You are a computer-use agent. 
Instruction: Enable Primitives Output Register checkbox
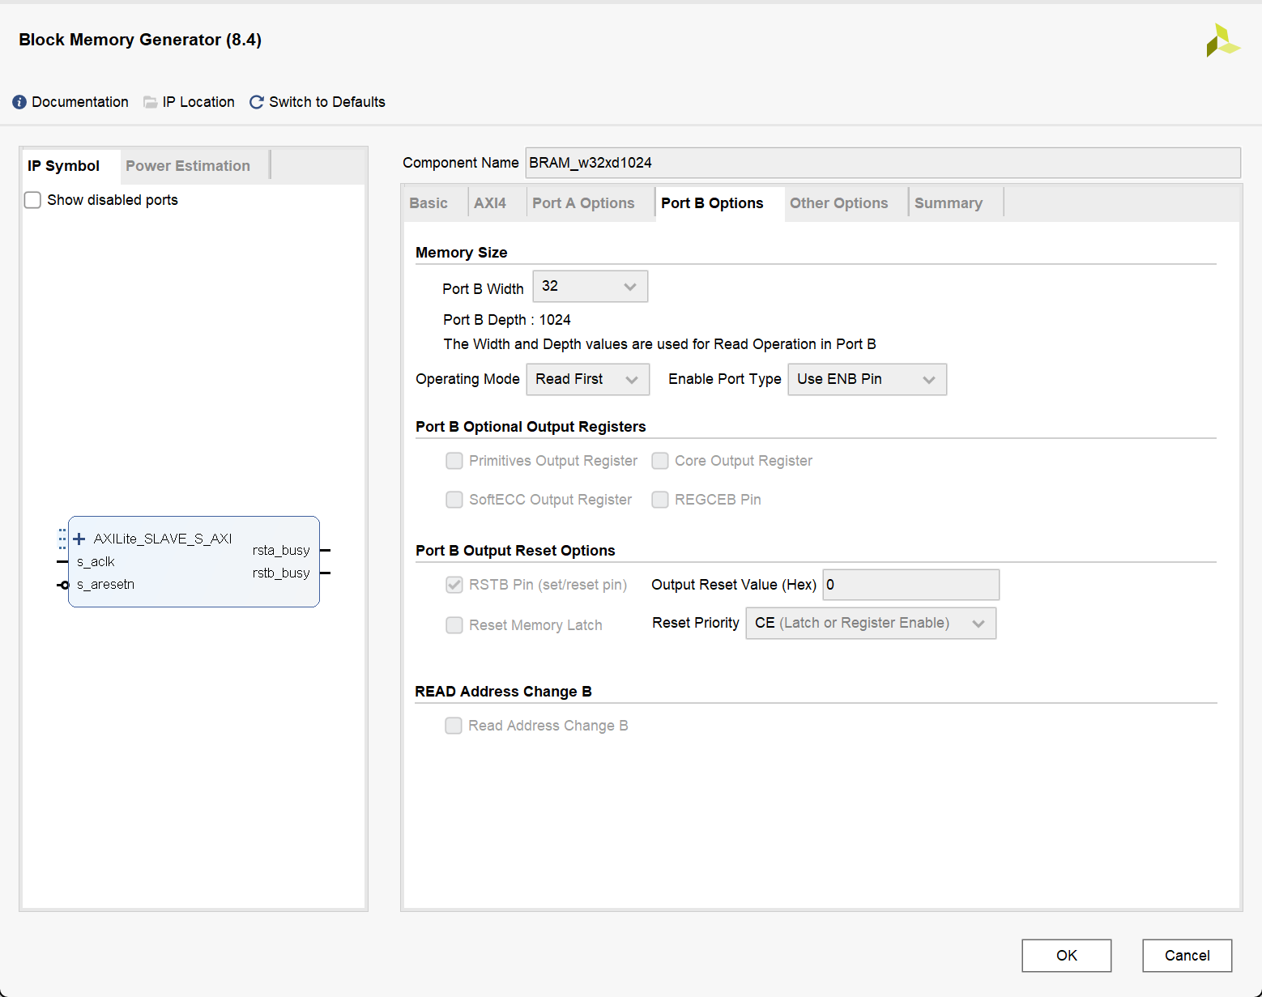click(x=454, y=461)
